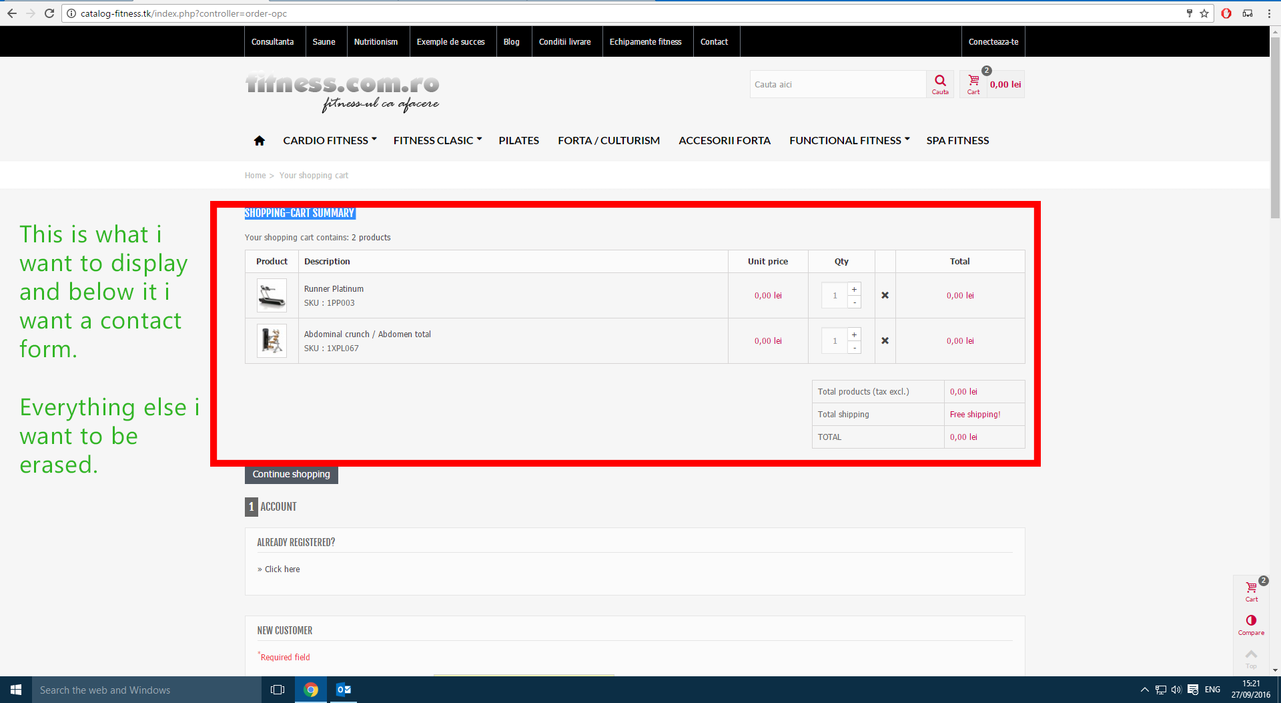Viewport: 1281px width, 703px height.
Task: Click Conecteaza-te to sign in
Action: point(993,41)
